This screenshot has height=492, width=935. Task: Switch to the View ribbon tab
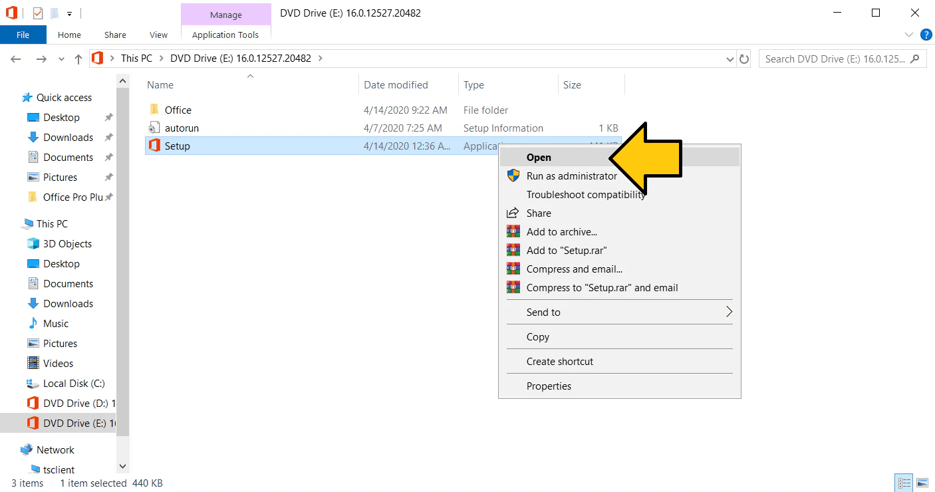[x=158, y=35]
